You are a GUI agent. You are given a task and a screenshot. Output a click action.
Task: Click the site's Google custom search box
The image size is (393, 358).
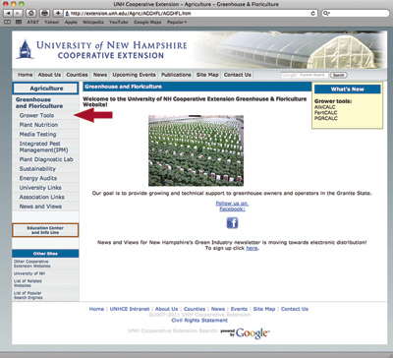(x=305, y=75)
